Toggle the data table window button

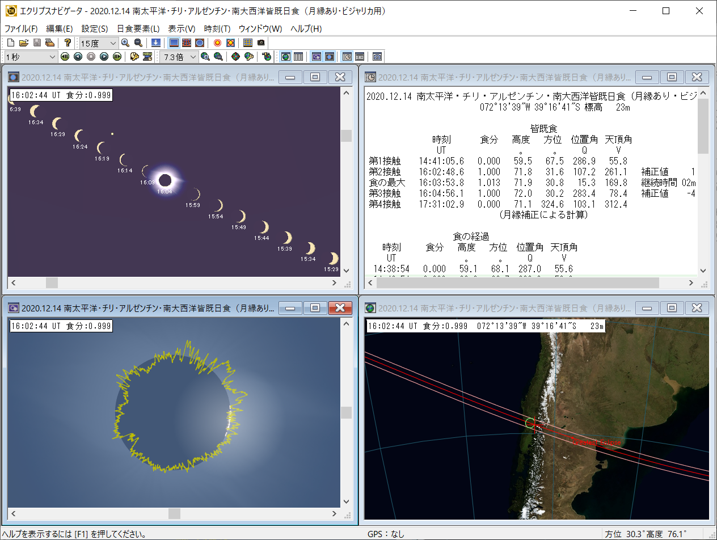pos(298,56)
